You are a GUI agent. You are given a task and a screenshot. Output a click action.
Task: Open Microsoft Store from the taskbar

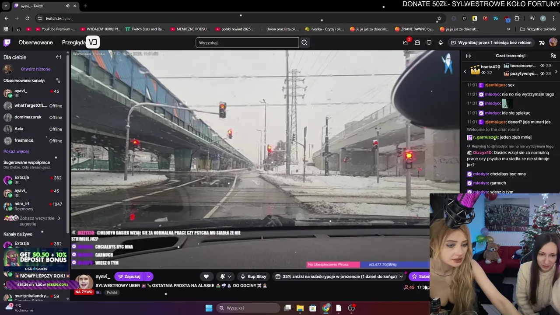coord(313,308)
